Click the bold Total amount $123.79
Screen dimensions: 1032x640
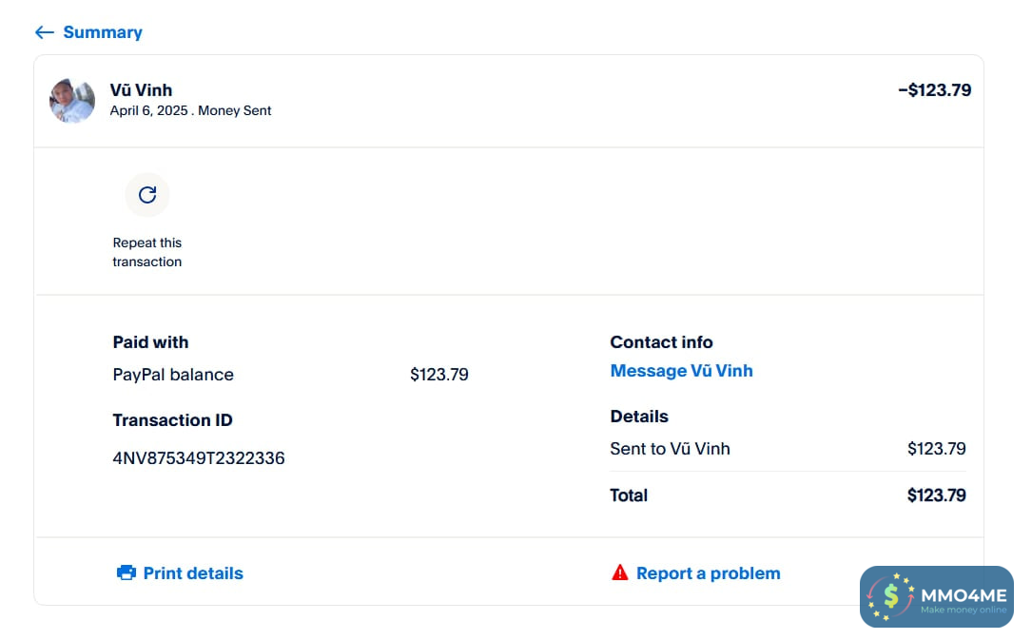coord(936,495)
